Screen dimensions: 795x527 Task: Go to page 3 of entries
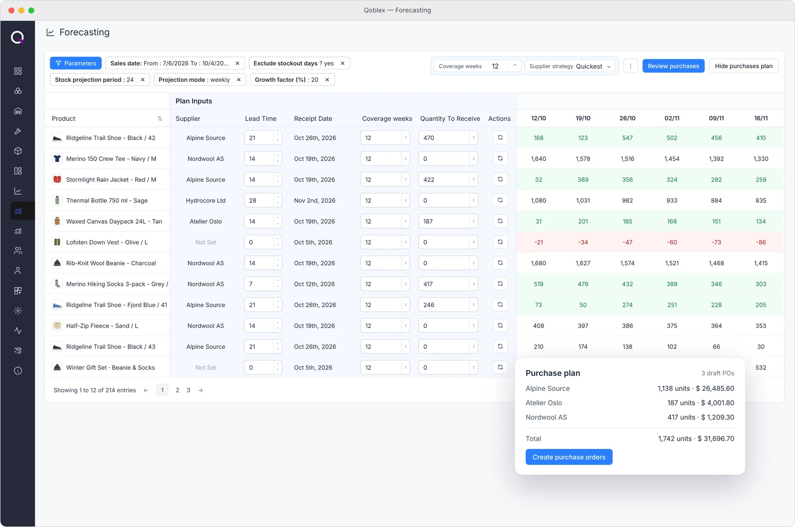(x=188, y=390)
